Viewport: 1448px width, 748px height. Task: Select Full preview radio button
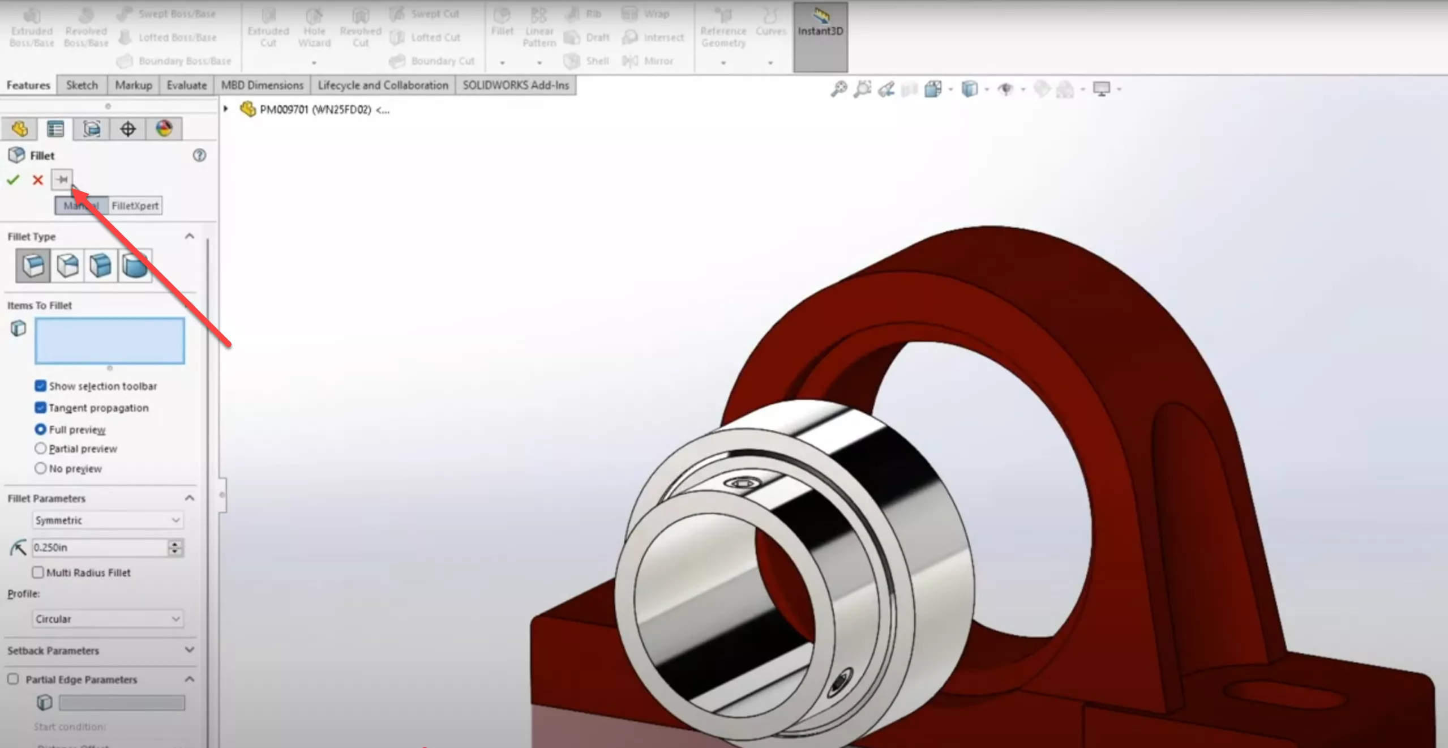pos(40,429)
